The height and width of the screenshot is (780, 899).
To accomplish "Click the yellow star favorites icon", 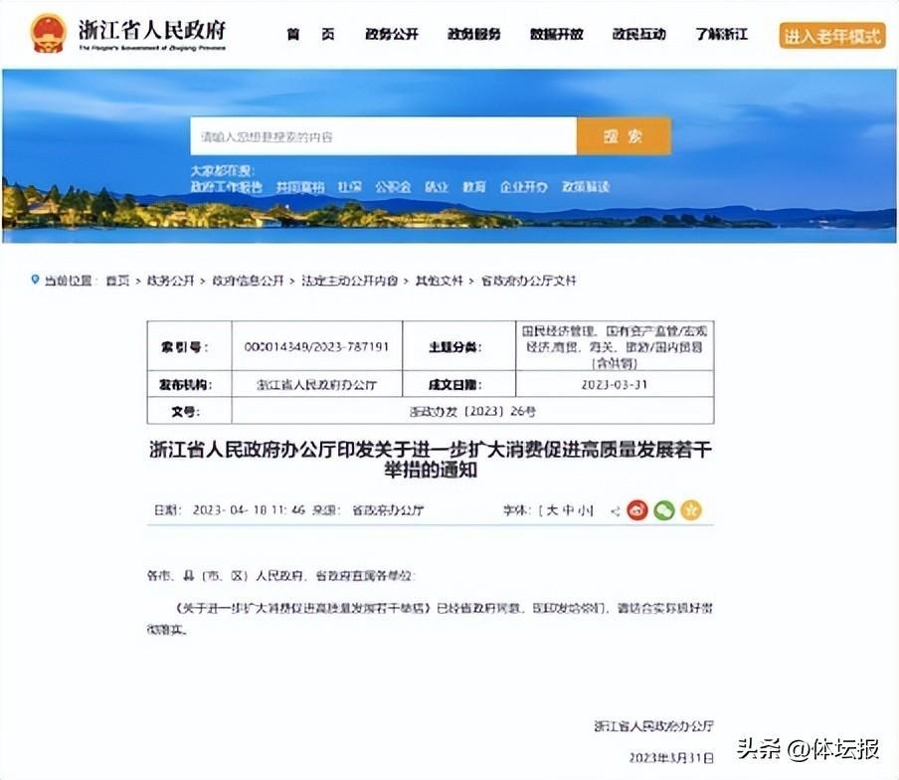I will [691, 510].
